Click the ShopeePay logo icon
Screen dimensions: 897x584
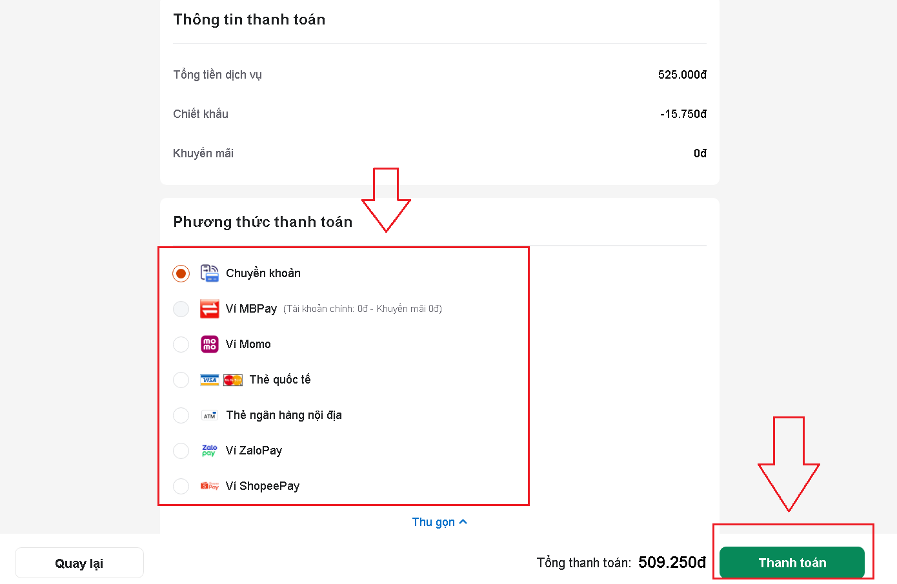pyautogui.click(x=210, y=486)
